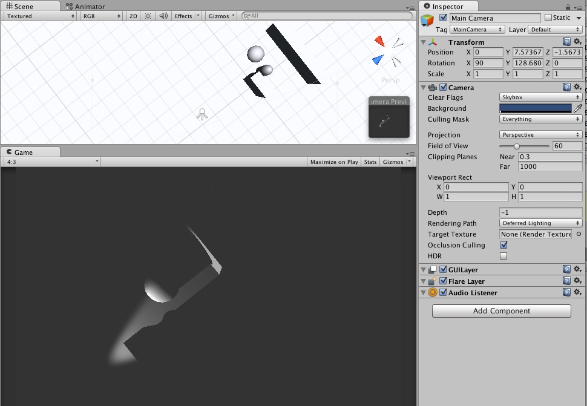Enable Maximize on Play

pyautogui.click(x=333, y=162)
